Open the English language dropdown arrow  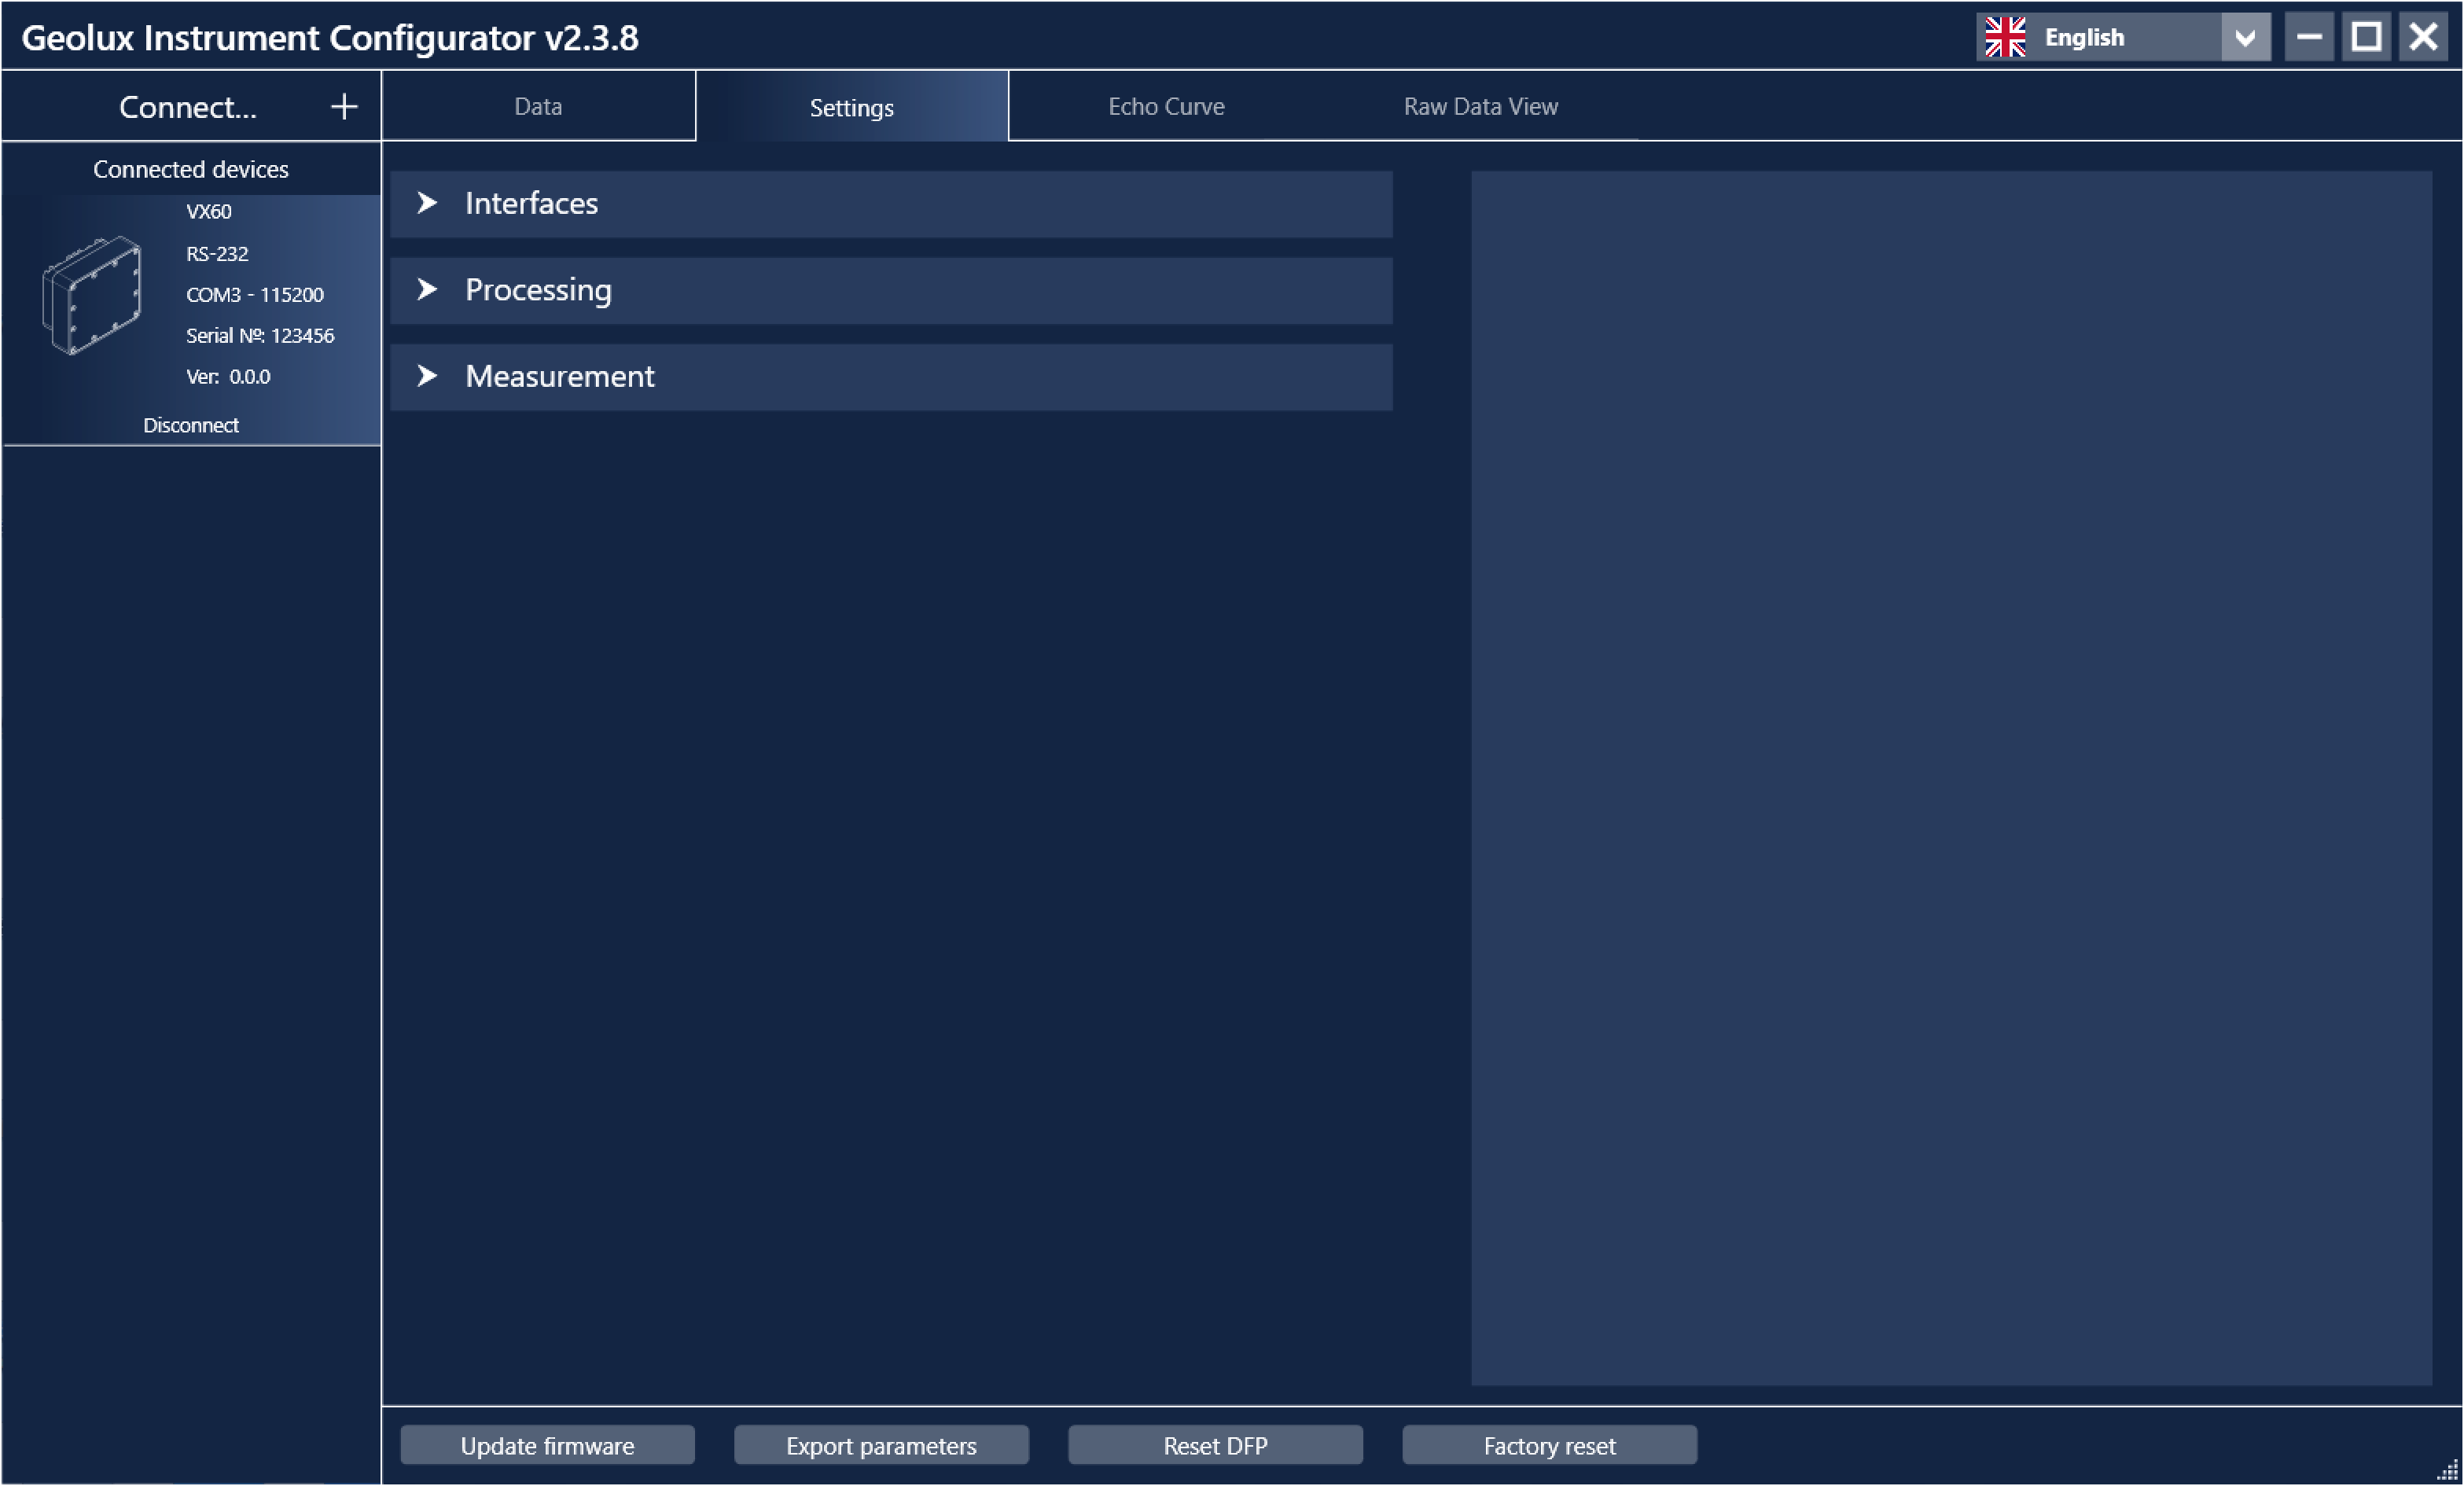pyautogui.click(x=2244, y=37)
